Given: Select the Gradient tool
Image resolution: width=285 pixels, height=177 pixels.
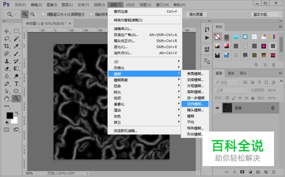Looking at the screenshot, I should pyautogui.click(x=16, y=69).
